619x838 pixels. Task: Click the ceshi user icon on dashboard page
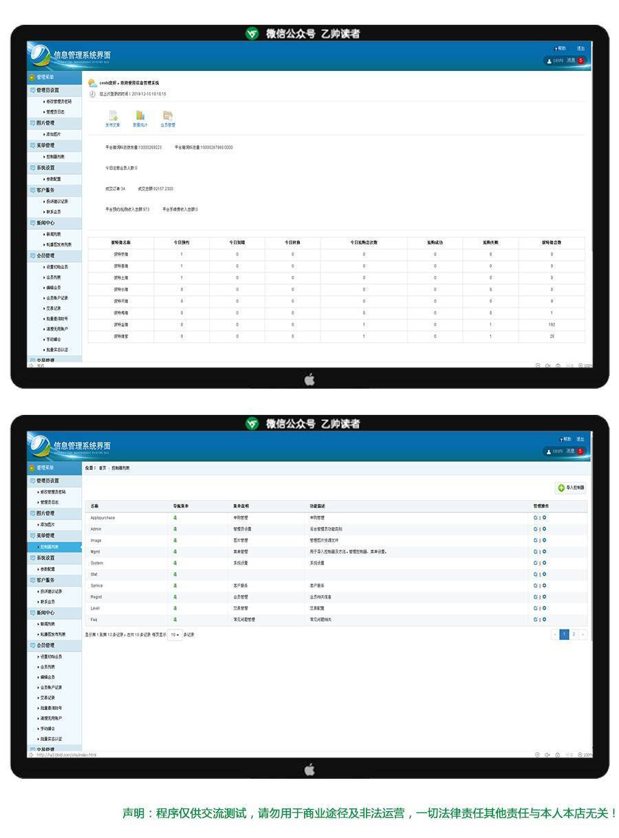tap(549, 61)
